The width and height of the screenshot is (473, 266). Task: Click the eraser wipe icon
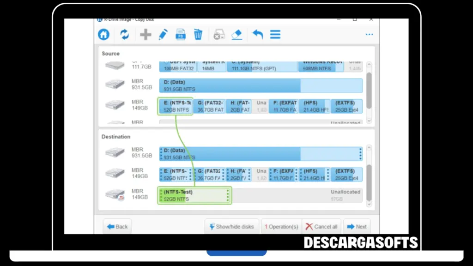(x=236, y=35)
